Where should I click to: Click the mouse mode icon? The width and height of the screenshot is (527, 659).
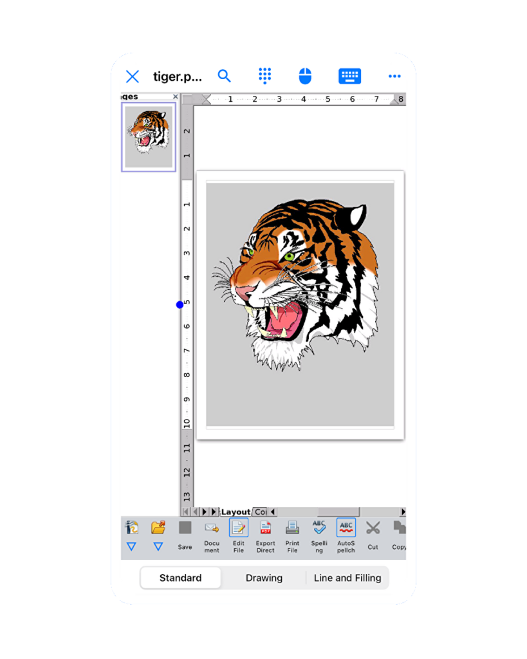click(x=305, y=76)
